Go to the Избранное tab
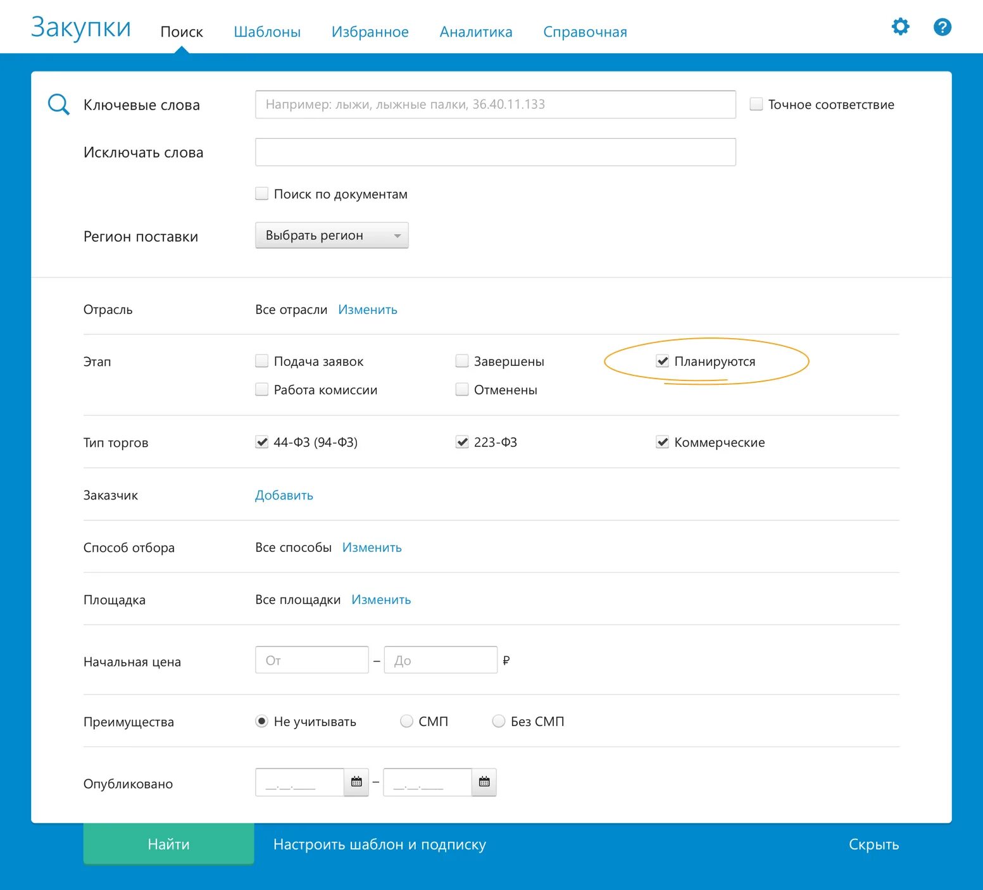The height and width of the screenshot is (890, 983). pyautogui.click(x=370, y=32)
